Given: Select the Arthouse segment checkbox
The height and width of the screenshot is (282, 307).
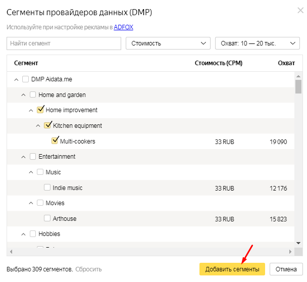Looking at the screenshot, I should pyautogui.click(x=47, y=219).
